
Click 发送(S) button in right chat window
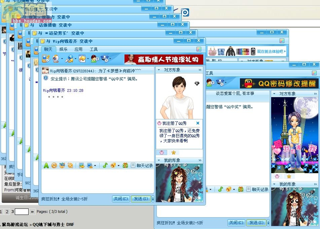pyautogui.click(x=256, y=223)
